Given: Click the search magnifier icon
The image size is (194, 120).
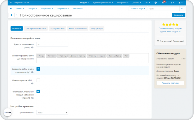Looking at the screenshot, I should click(182, 9).
